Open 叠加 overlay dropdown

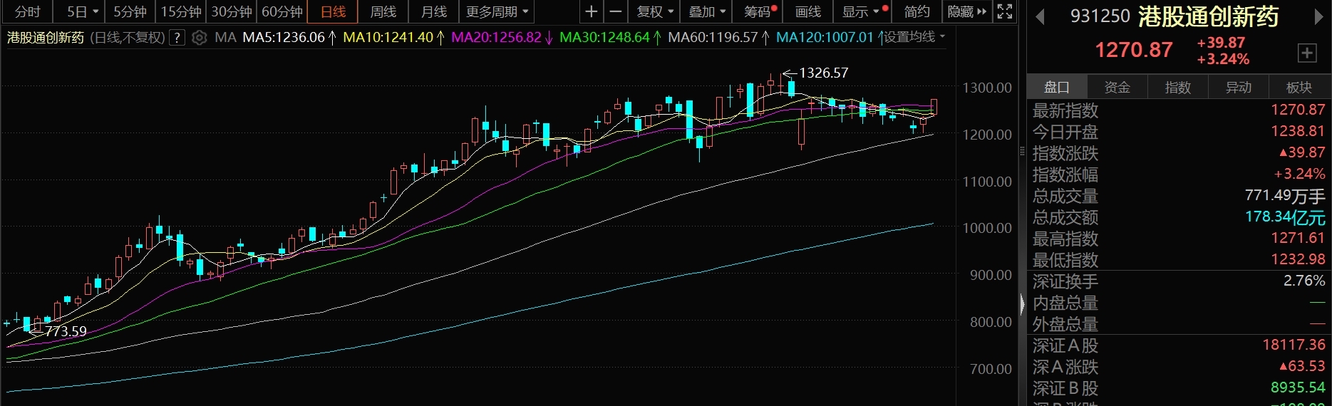click(707, 11)
